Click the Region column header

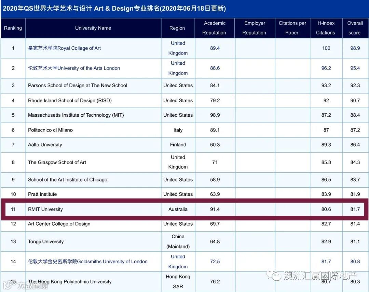(177, 28)
